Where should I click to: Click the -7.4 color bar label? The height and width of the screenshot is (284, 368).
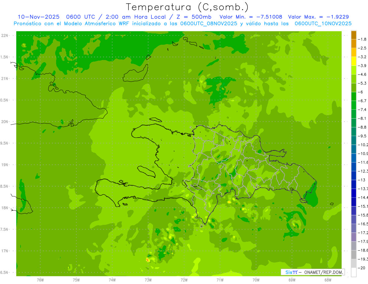tap(362, 110)
